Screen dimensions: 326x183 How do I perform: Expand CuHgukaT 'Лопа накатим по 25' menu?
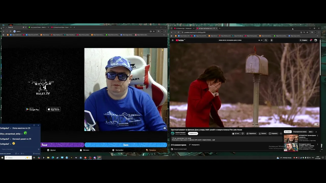tap(10, 128)
